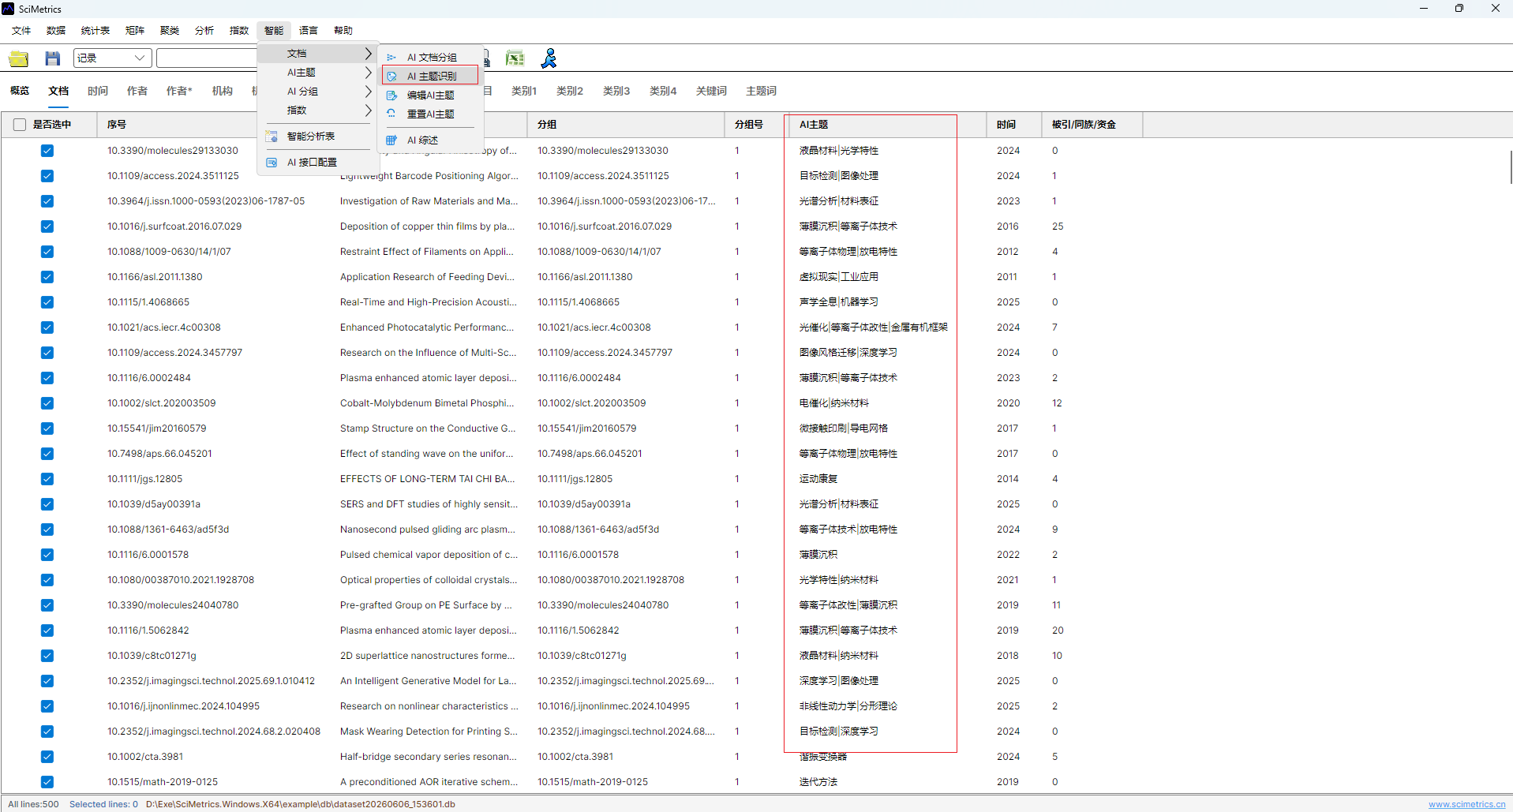Toggle the 是否选中 select-all header checkbox
The image size is (1513, 812).
[x=20, y=125]
